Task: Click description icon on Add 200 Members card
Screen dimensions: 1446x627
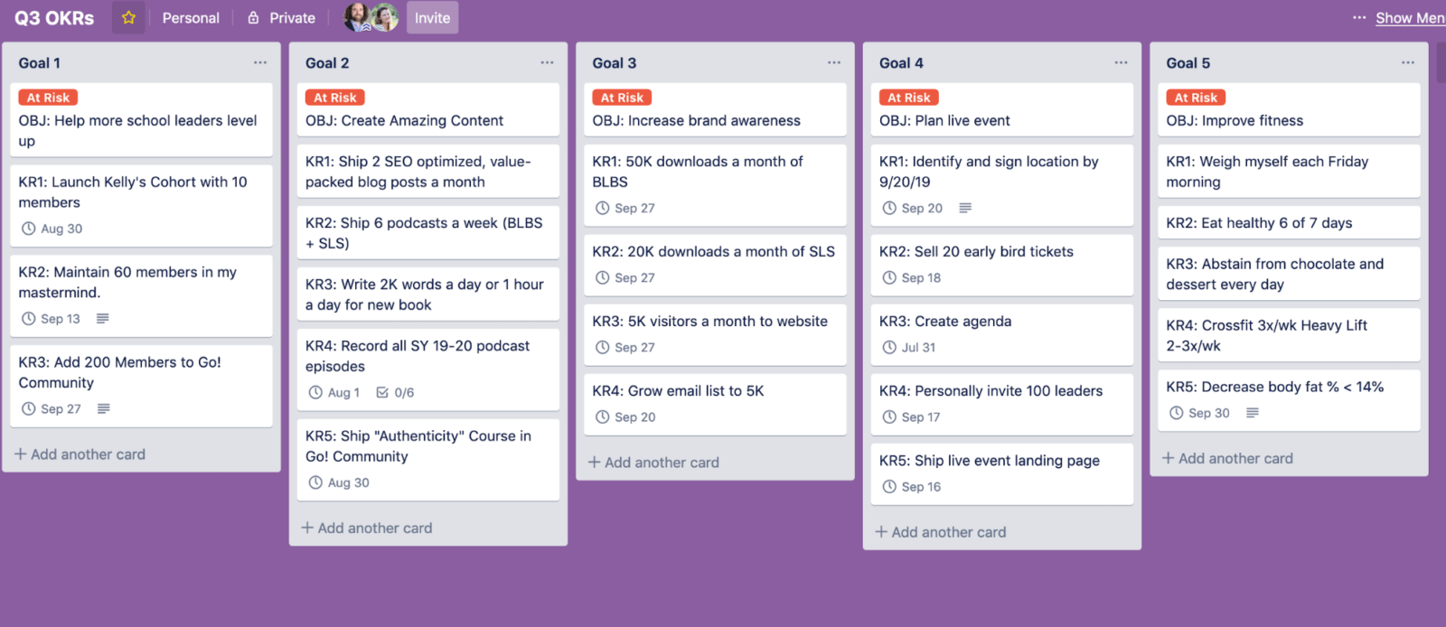Action: click(104, 409)
